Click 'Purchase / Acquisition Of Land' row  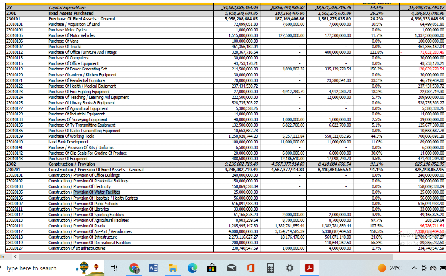coord(74,24)
